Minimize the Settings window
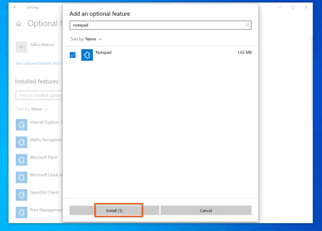Screen dimensions: 322x231 (x=280, y=7)
